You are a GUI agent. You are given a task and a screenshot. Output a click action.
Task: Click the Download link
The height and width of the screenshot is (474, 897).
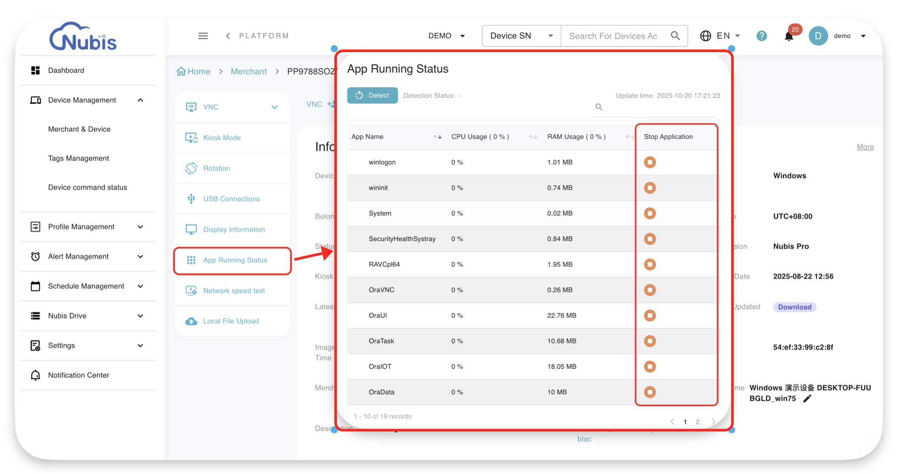pyautogui.click(x=794, y=307)
